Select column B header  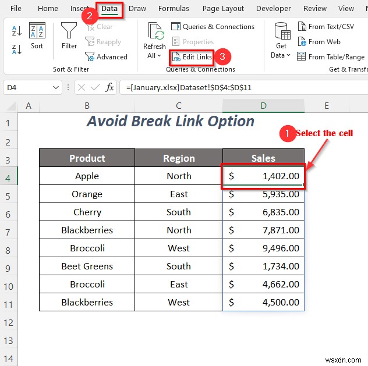(x=87, y=106)
